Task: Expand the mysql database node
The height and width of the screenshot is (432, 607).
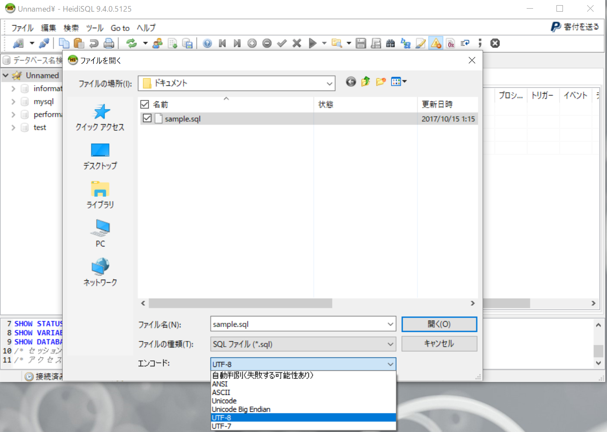Action: [13, 102]
